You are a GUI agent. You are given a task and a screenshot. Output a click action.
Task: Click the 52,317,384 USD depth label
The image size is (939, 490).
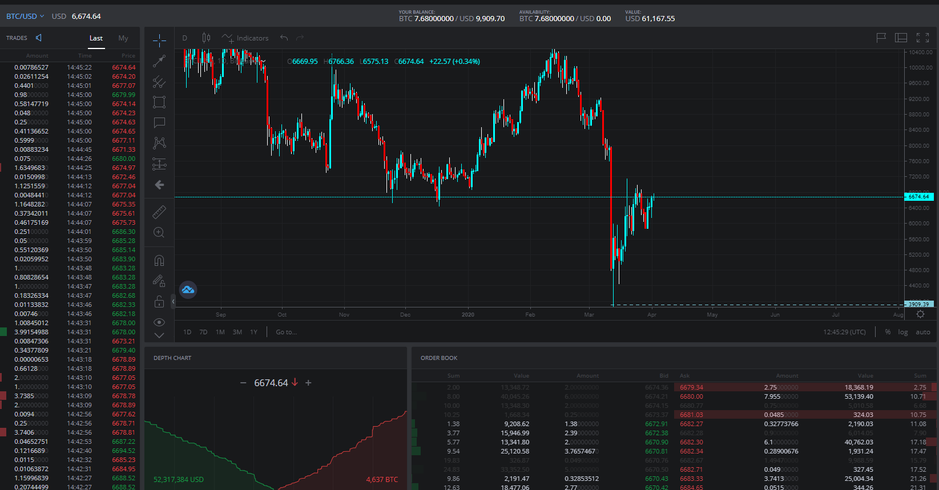[179, 480]
